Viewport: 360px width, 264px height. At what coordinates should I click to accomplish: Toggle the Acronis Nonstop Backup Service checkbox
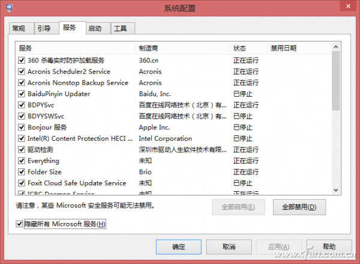pyautogui.click(x=22, y=82)
